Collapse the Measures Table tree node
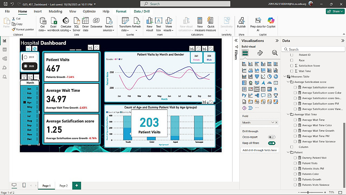The image size is (346, 195). pyautogui.click(x=284, y=77)
